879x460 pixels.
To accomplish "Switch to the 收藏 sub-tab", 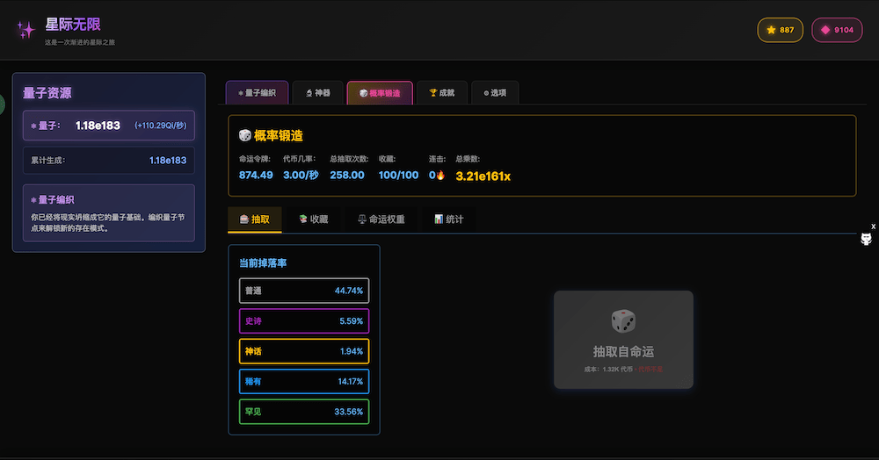I will pyautogui.click(x=313, y=219).
